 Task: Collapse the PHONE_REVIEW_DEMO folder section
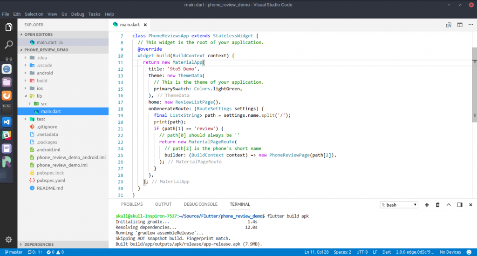[x=63, y=50]
